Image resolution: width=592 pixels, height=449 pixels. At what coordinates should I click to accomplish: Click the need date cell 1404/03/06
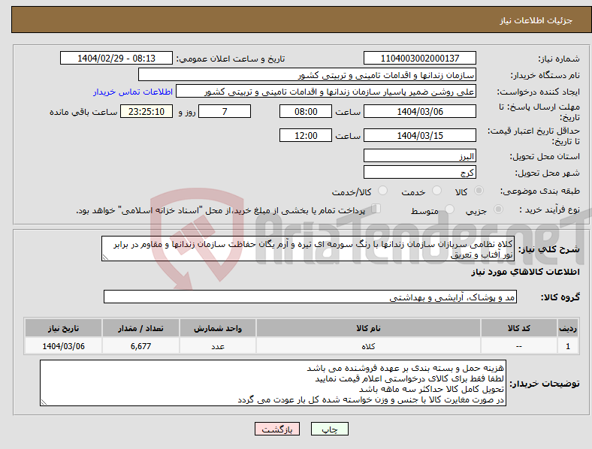pos(63,346)
